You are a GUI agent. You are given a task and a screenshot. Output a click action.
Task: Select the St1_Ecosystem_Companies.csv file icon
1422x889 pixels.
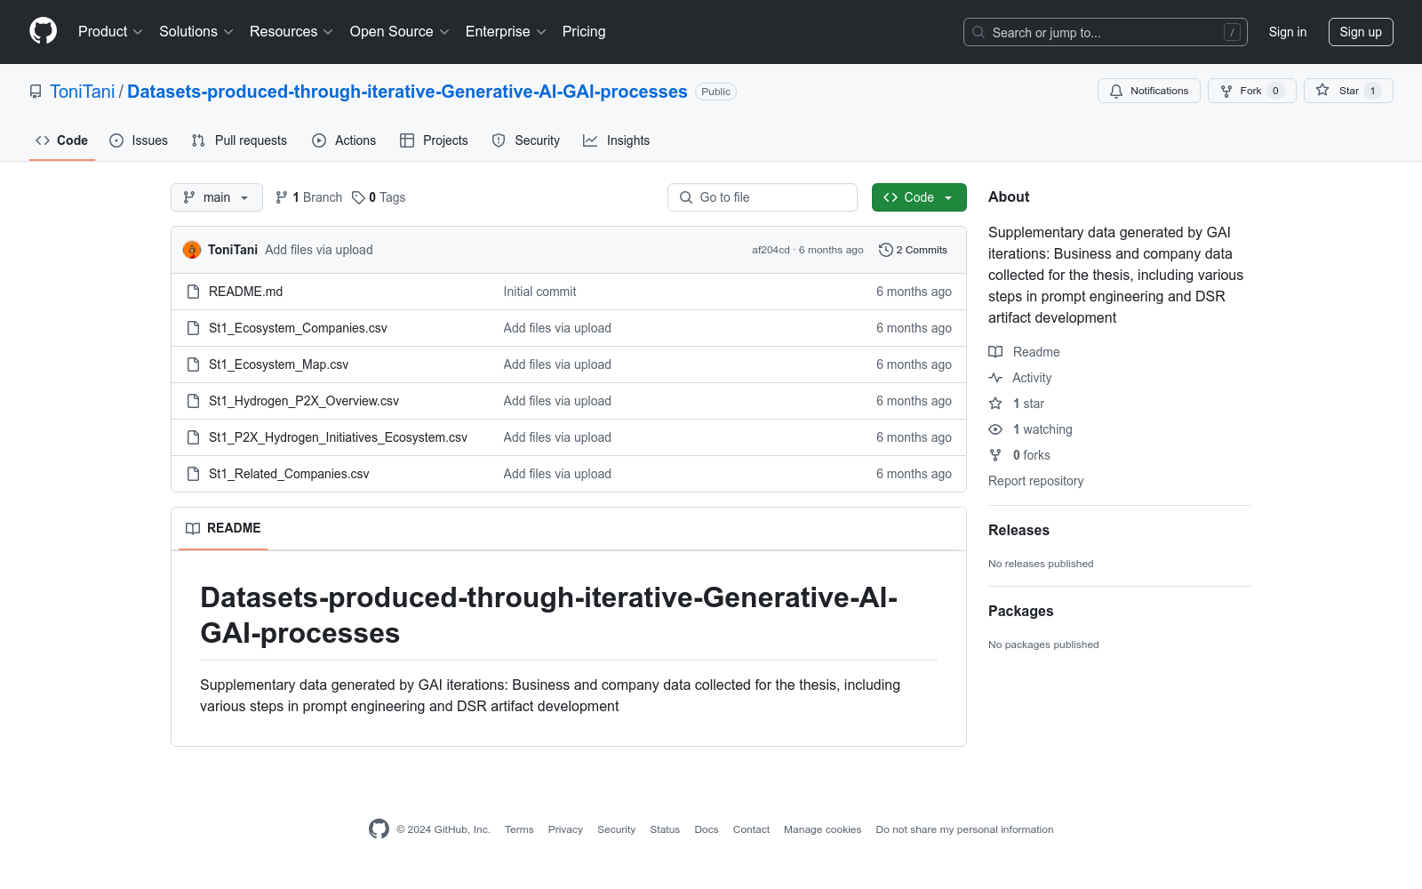tap(193, 328)
